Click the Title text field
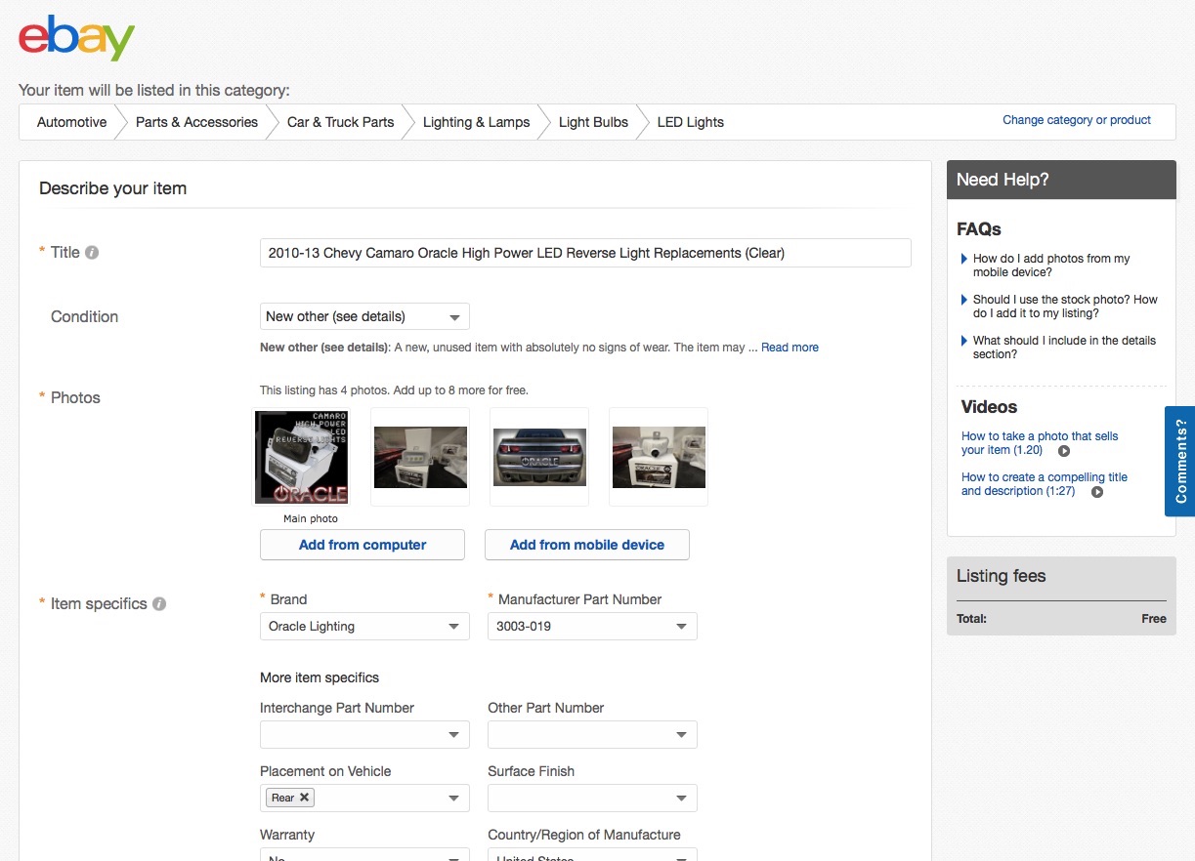Image resolution: width=1195 pixels, height=861 pixels. [x=585, y=253]
